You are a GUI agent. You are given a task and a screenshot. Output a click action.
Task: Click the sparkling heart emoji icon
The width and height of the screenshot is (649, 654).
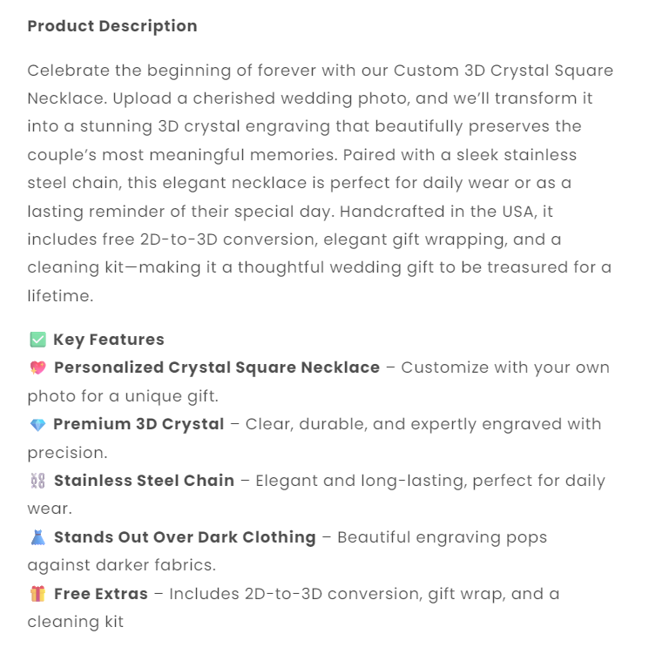coord(37,368)
